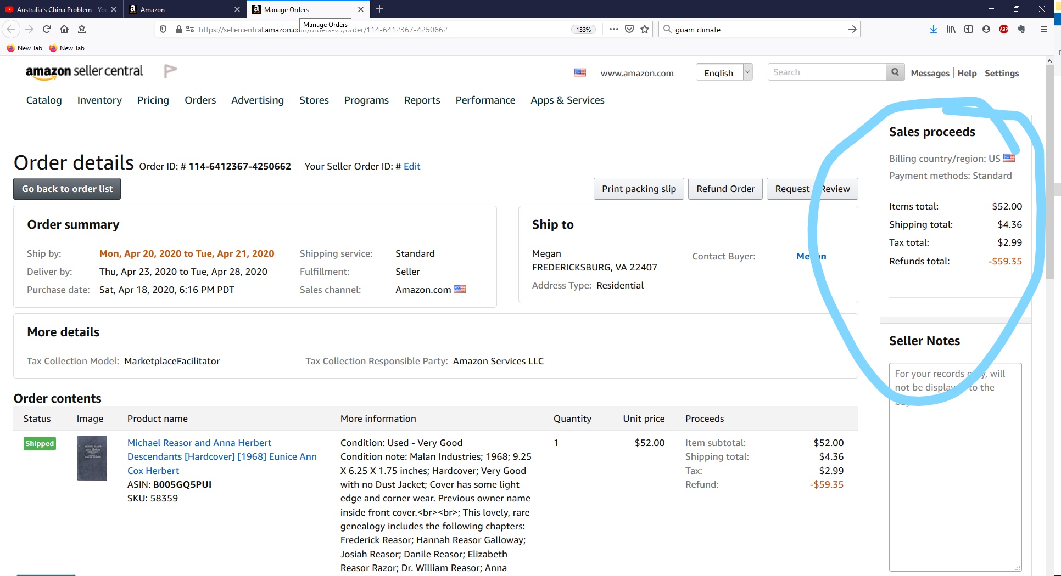Open the Stores menu
Screen dimensions: 1061x576
coord(314,100)
